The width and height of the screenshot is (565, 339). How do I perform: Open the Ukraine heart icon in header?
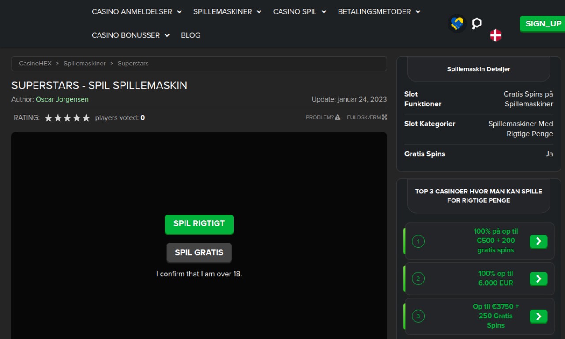point(457,23)
